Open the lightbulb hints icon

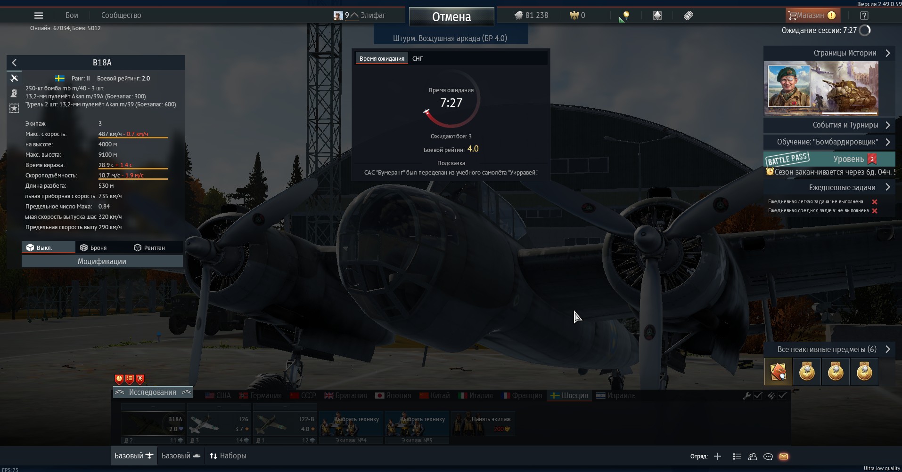624,16
